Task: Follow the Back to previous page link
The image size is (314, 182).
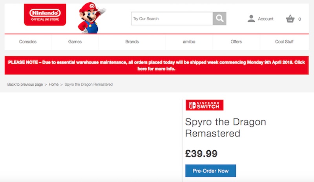Action: 25,85
